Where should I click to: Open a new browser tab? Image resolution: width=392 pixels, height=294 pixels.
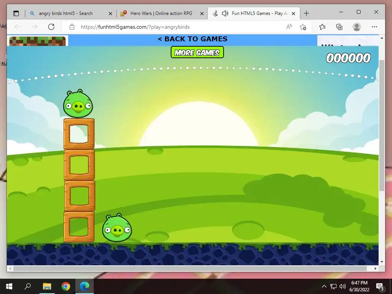coord(307,13)
